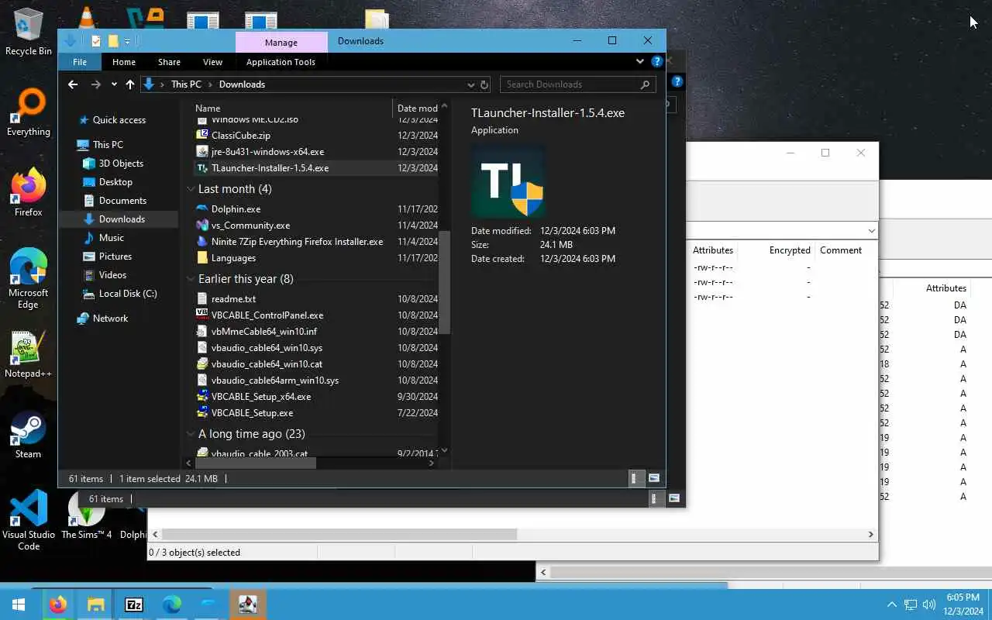Open the Firefox desktop shortcut
992x620 pixels.
[x=29, y=194]
